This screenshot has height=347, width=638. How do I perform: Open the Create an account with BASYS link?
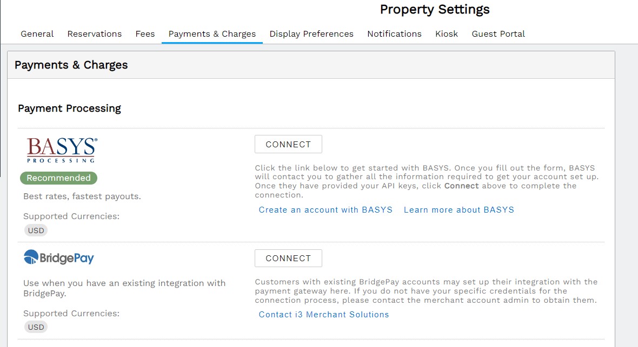pyautogui.click(x=325, y=210)
